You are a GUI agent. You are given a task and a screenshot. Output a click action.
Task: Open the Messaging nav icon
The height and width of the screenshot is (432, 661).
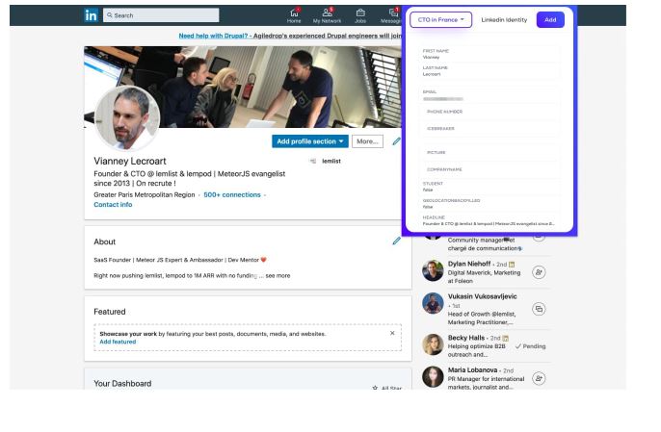point(391,15)
